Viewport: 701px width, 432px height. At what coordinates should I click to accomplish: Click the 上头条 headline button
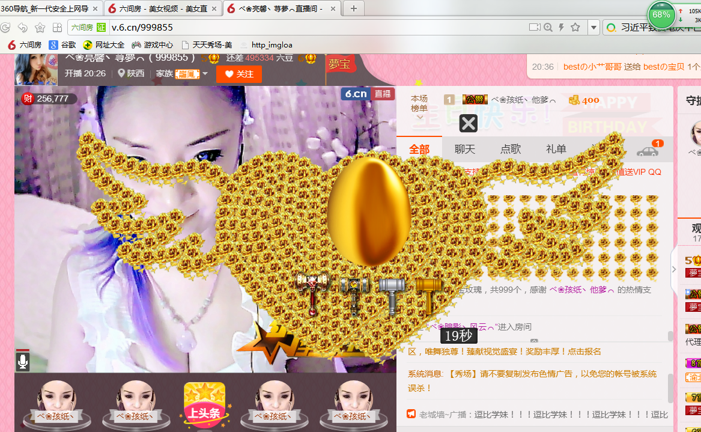[x=205, y=404]
